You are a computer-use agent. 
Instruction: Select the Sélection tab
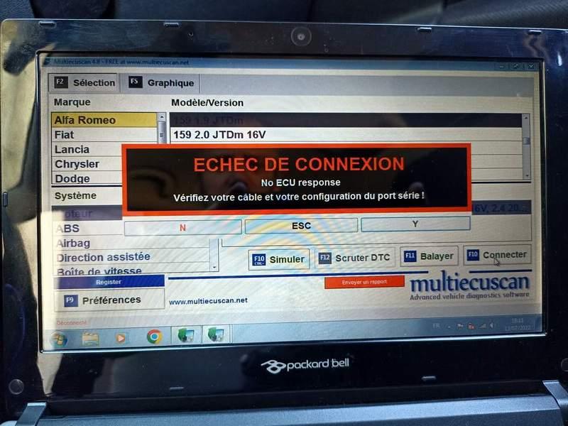tap(85, 82)
